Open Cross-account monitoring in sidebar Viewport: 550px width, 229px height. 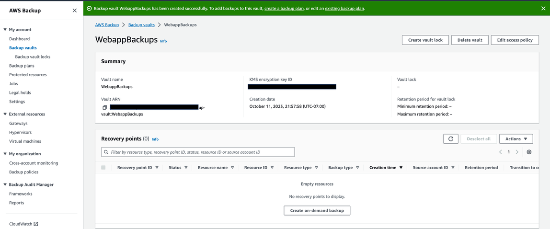click(34, 163)
